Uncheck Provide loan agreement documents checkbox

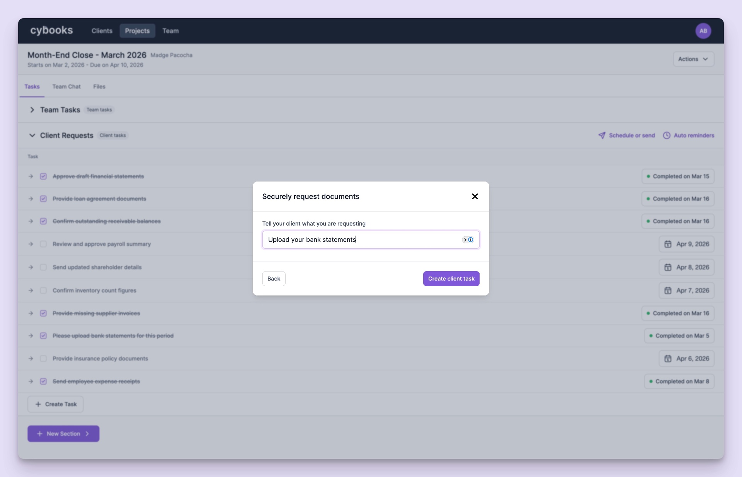[43, 199]
